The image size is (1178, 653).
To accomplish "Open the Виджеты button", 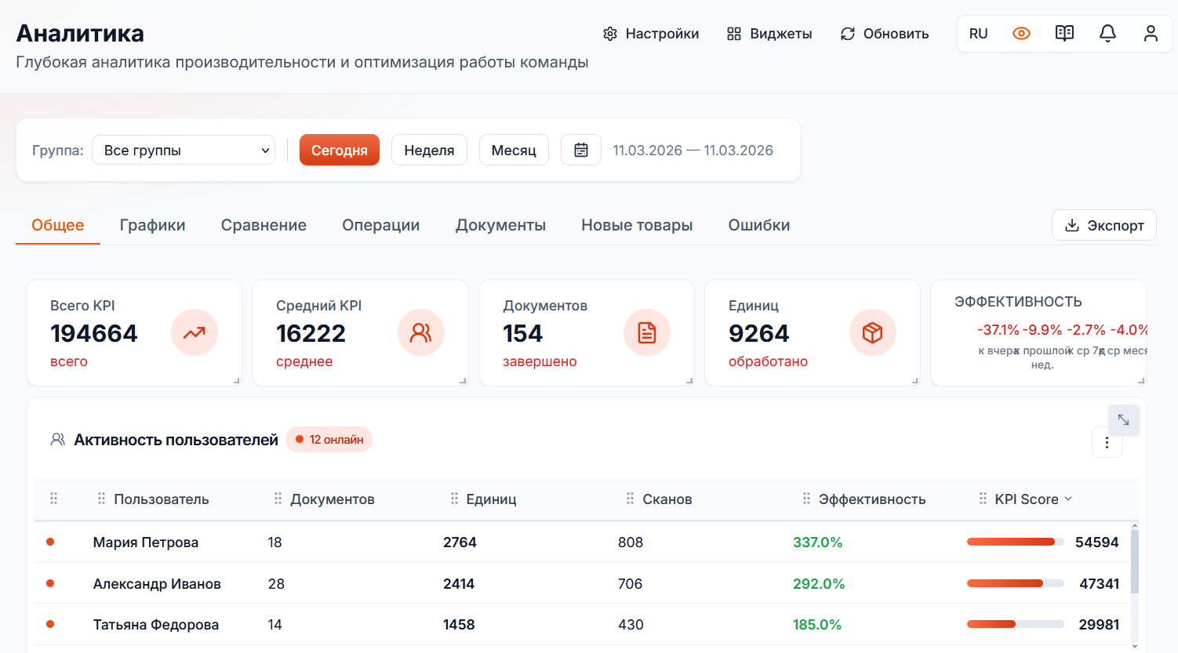I will (x=769, y=34).
